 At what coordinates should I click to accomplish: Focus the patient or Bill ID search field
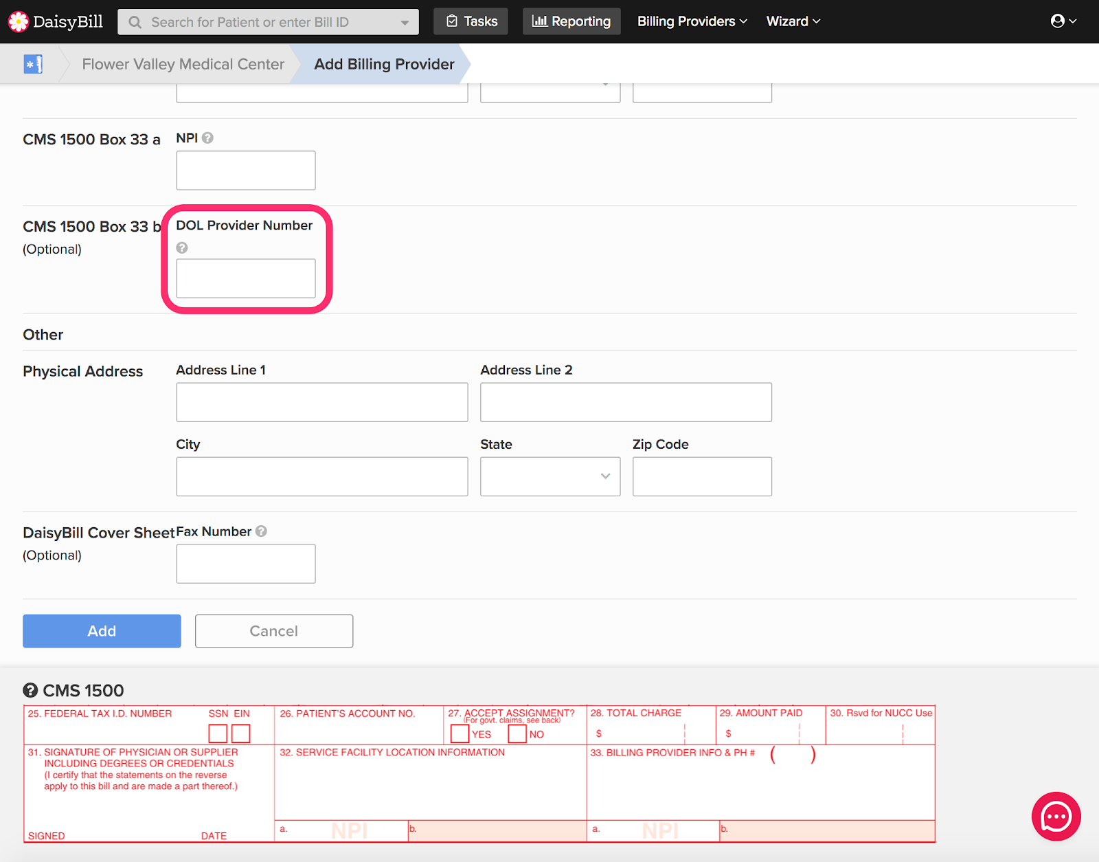[269, 22]
